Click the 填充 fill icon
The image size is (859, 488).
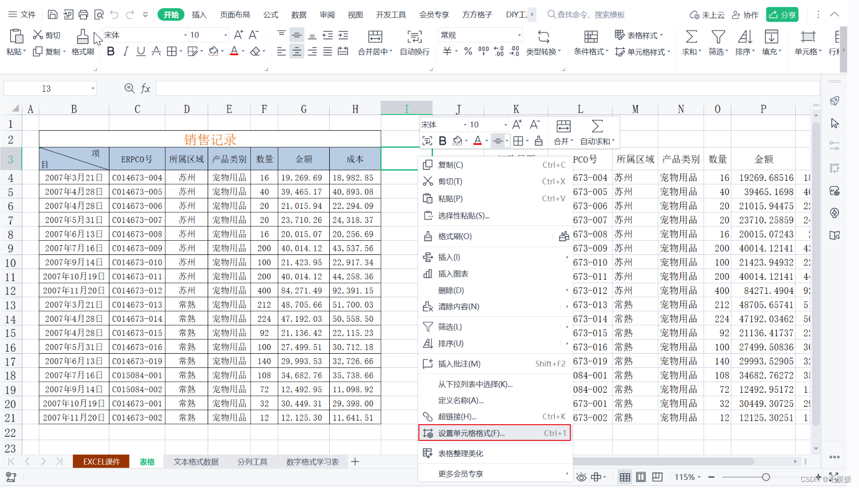pyautogui.click(x=771, y=36)
